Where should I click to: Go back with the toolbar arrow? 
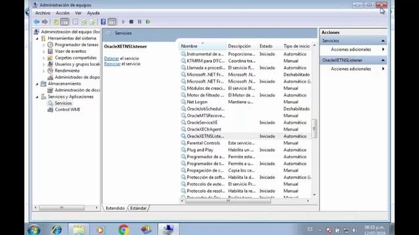click(x=37, y=22)
